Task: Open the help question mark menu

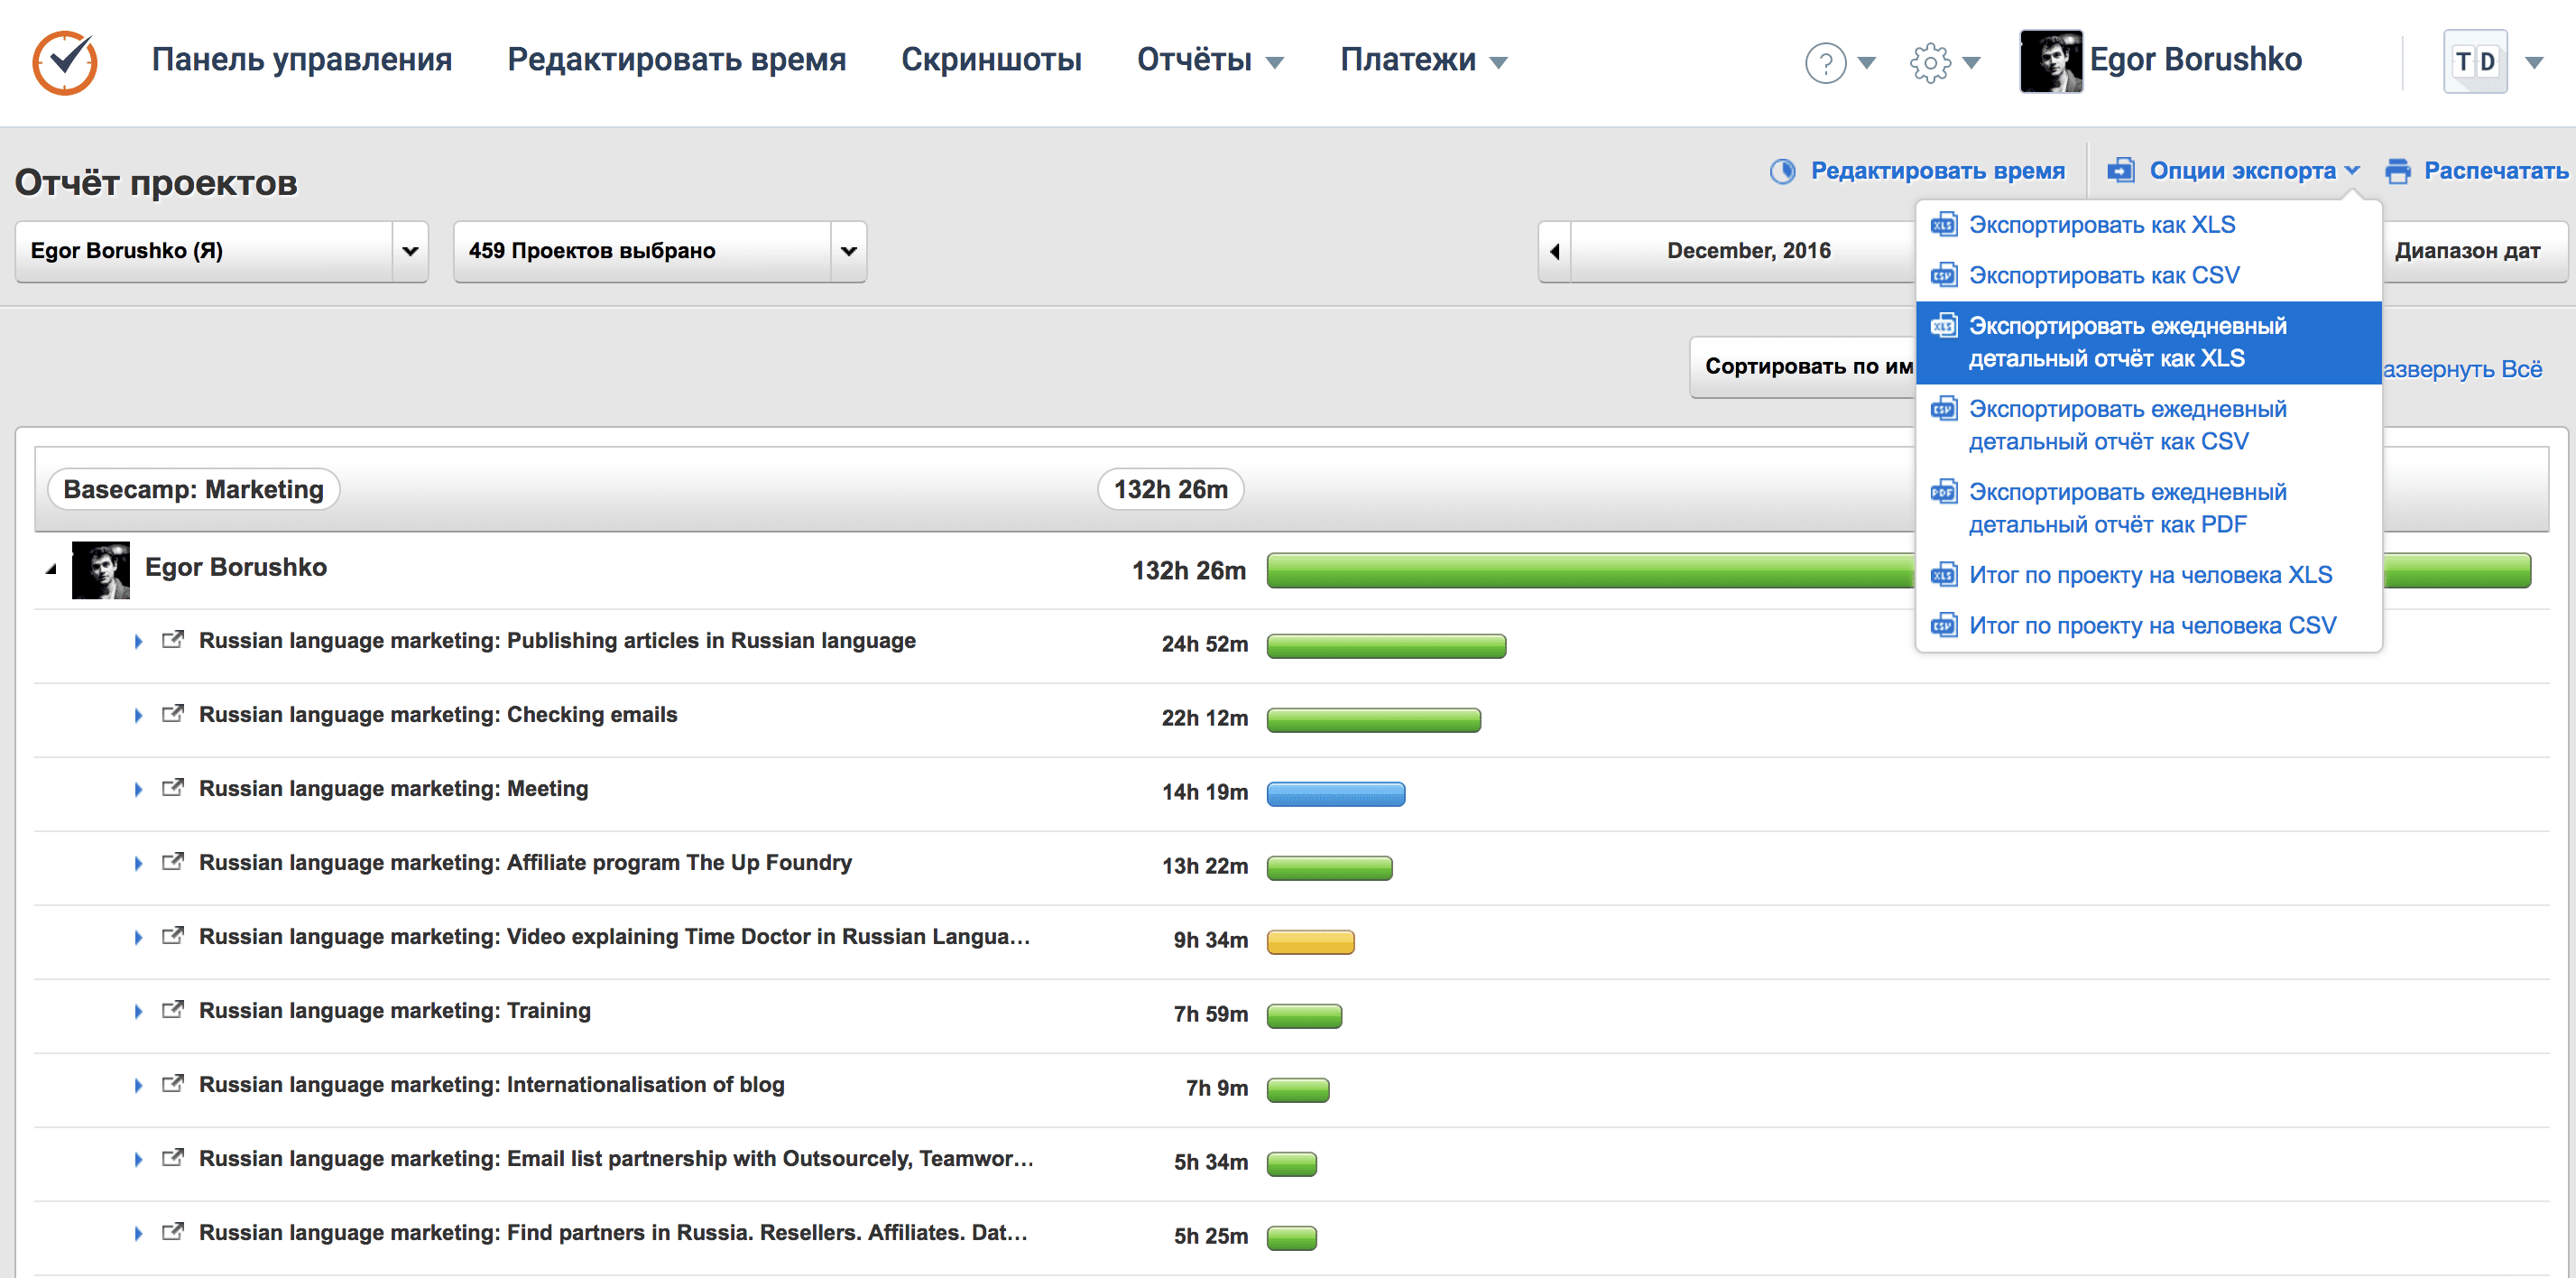Action: coord(1825,63)
